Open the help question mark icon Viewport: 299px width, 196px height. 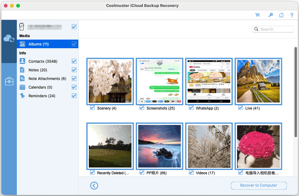(x=292, y=15)
